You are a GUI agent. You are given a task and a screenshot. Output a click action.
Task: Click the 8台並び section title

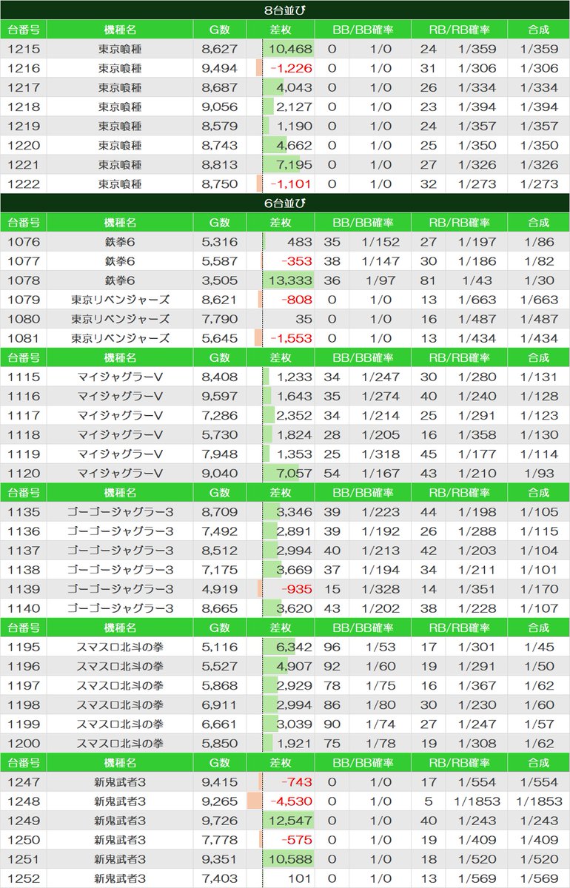point(284,10)
